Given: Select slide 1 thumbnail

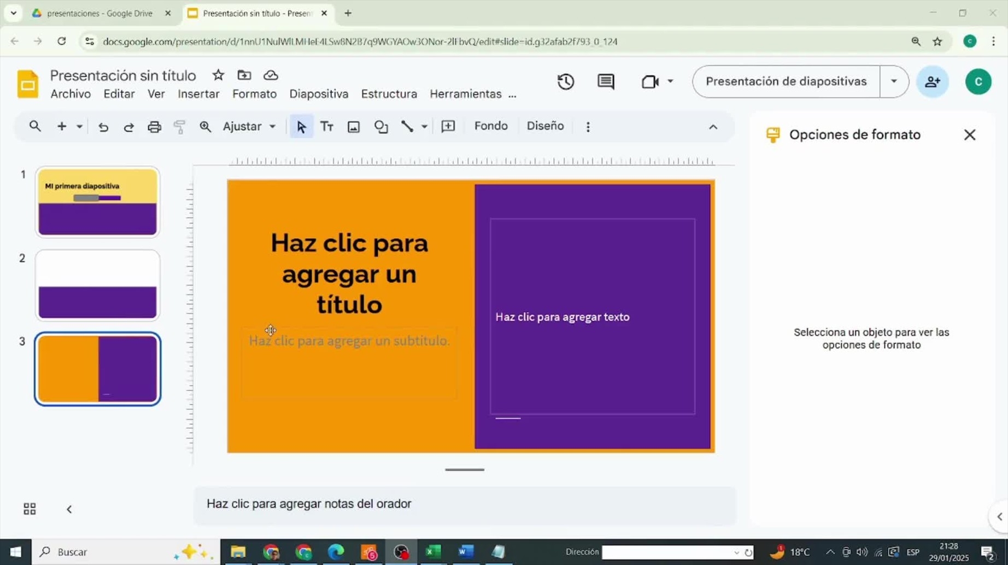Looking at the screenshot, I should click(97, 202).
